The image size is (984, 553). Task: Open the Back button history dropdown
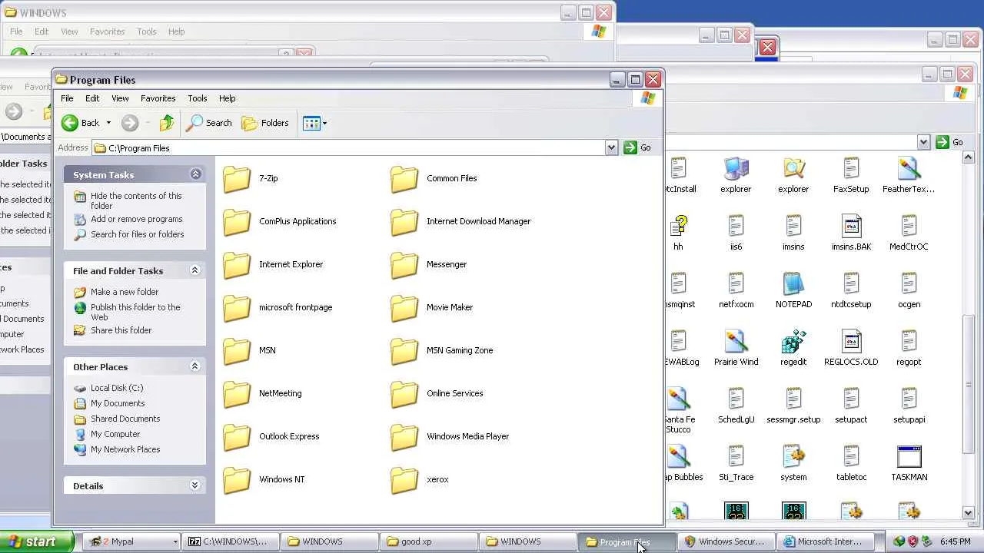click(108, 123)
